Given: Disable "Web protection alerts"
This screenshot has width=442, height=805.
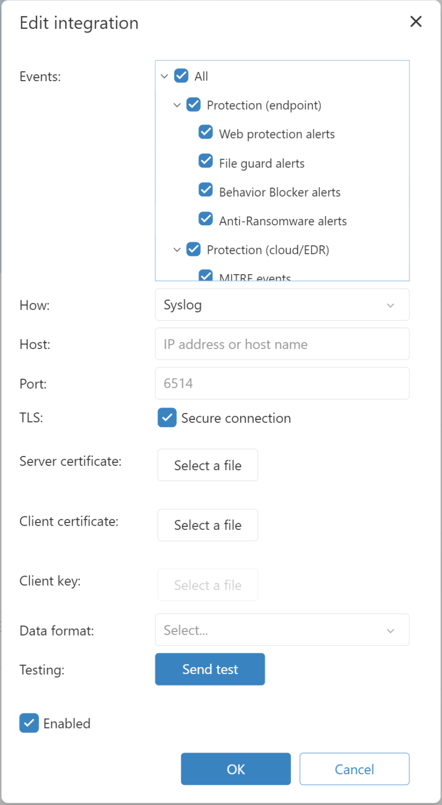Looking at the screenshot, I should [206, 133].
